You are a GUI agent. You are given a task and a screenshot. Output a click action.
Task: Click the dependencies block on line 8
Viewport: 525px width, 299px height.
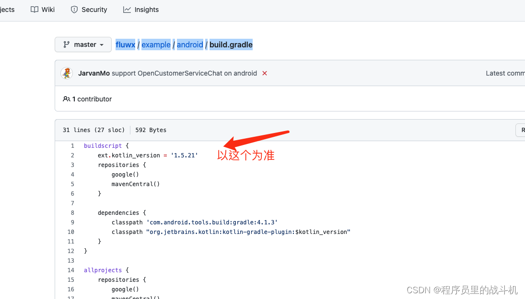tap(122, 213)
